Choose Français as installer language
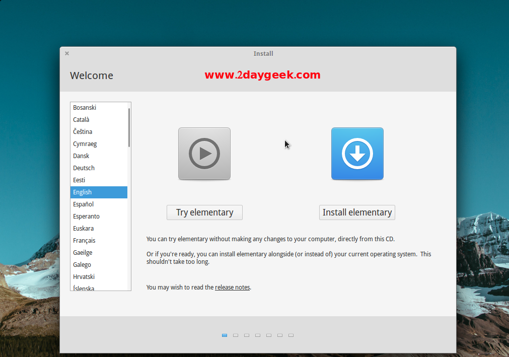 (x=84, y=241)
